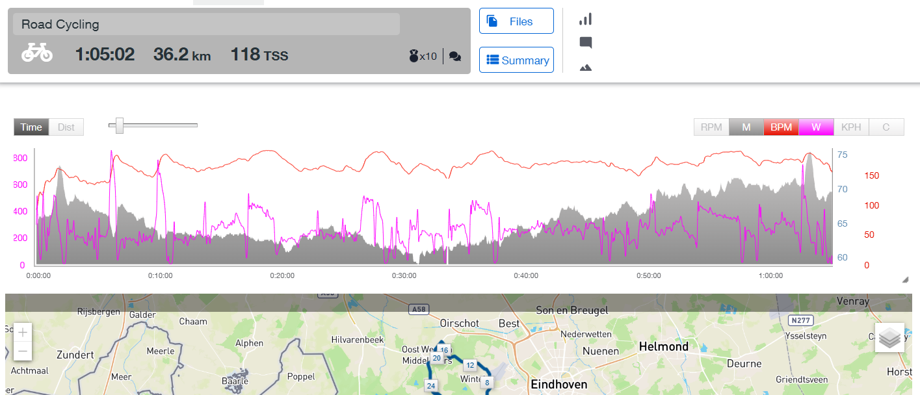The height and width of the screenshot is (395, 920).
Task: Open the comments speech bubbles icon
Action: point(455,57)
